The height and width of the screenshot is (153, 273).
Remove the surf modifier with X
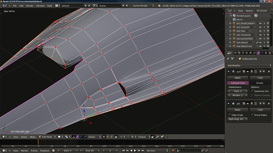click(269, 71)
